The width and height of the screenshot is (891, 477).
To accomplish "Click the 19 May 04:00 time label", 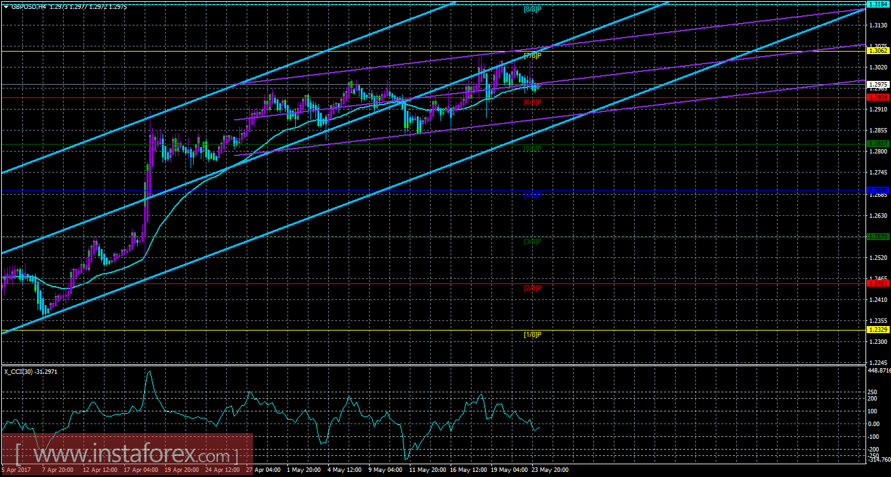I will click(x=509, y=470).
